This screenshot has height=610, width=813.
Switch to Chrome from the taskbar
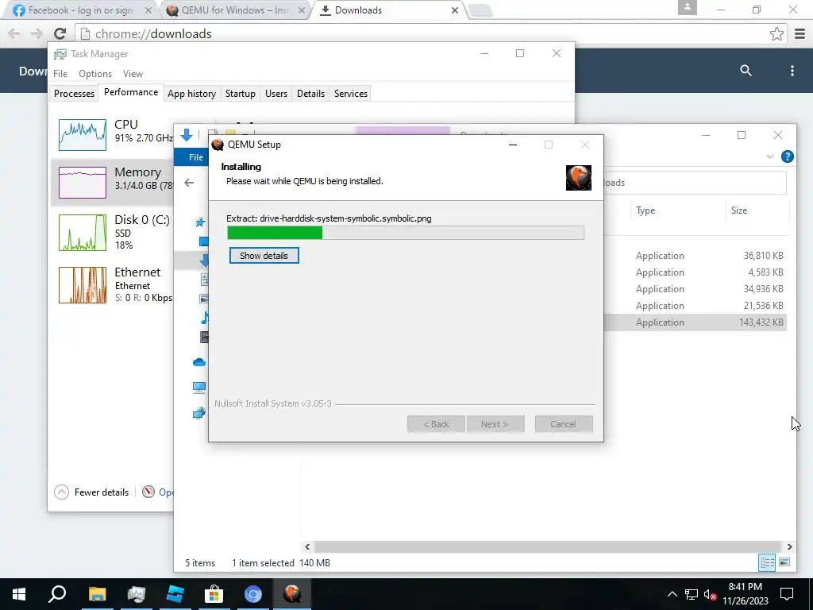point(253,594)
